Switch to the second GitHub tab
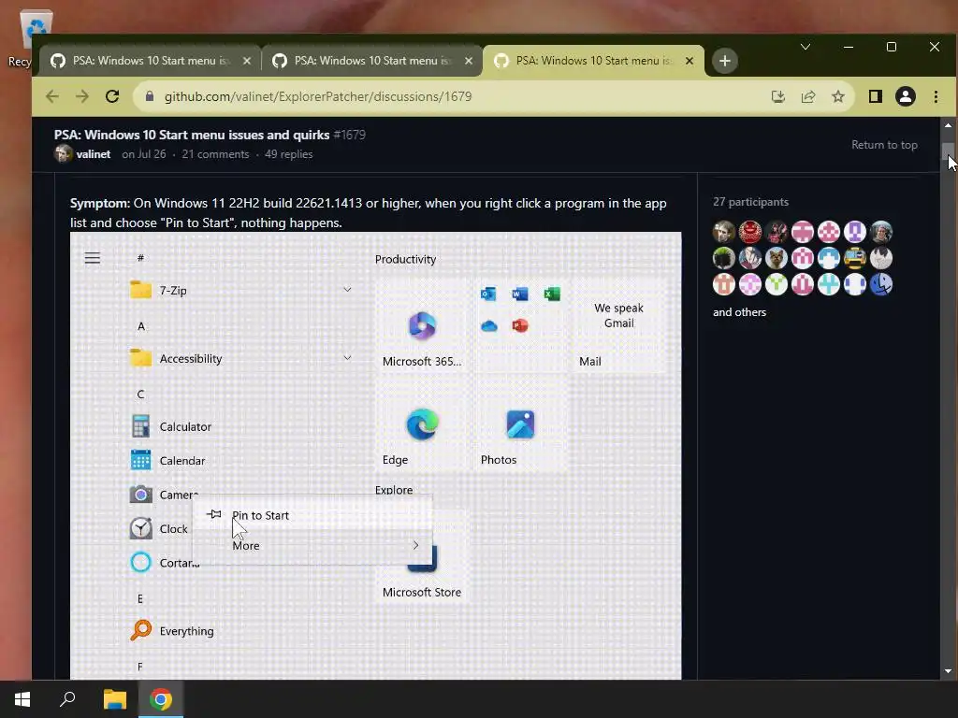This screenshot has height=718, width=958. point(372,61)
